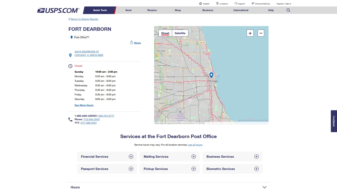Click the Locations pin icon
Viewport: 337px width, 189px height.
pos(217,4)
